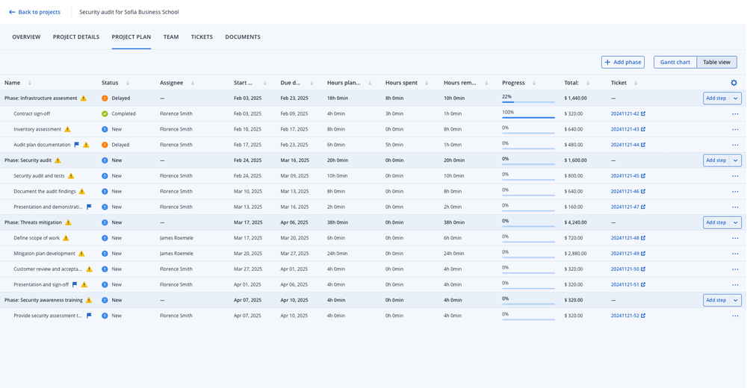The width and height of the screenshot is (747, 388).
Task: Click the delayed status icon for Audit plan documentation
Action: click(x=105, y=145)
